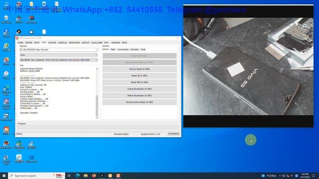
Task: Click the 'Ready' status text
Action: (19, 134)
